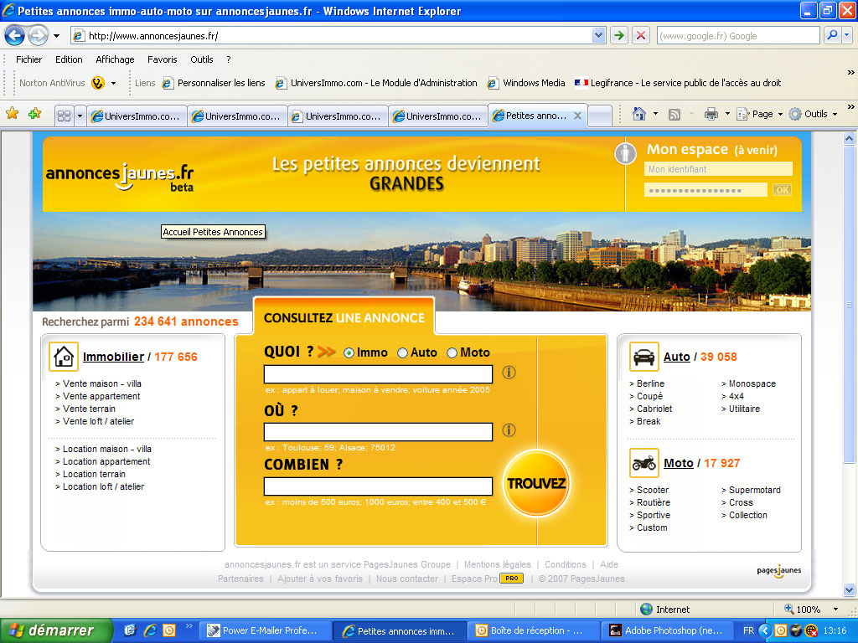Image resolution: width=858 pixels, height=643 pixels.
Task: Open the Page dropdown menu
Action: point(762,114)
